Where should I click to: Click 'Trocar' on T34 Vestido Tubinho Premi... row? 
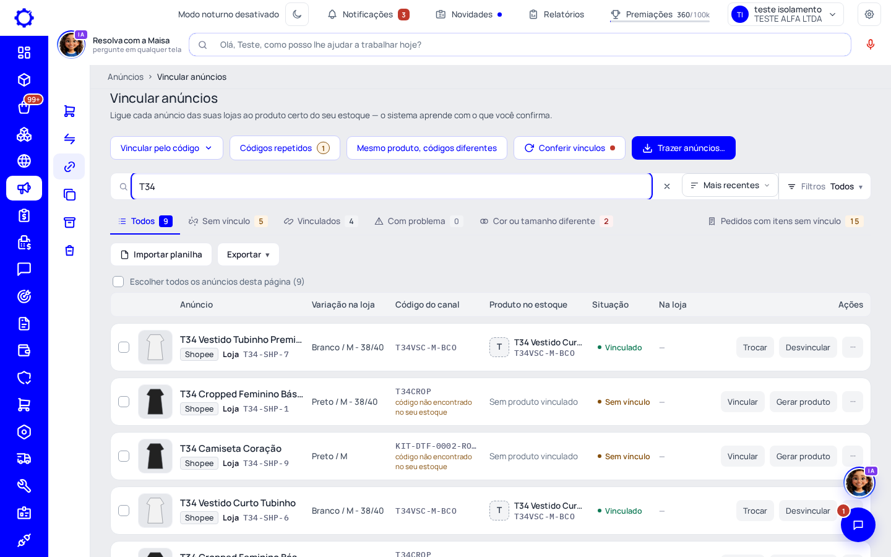click(x=755, y=347)
